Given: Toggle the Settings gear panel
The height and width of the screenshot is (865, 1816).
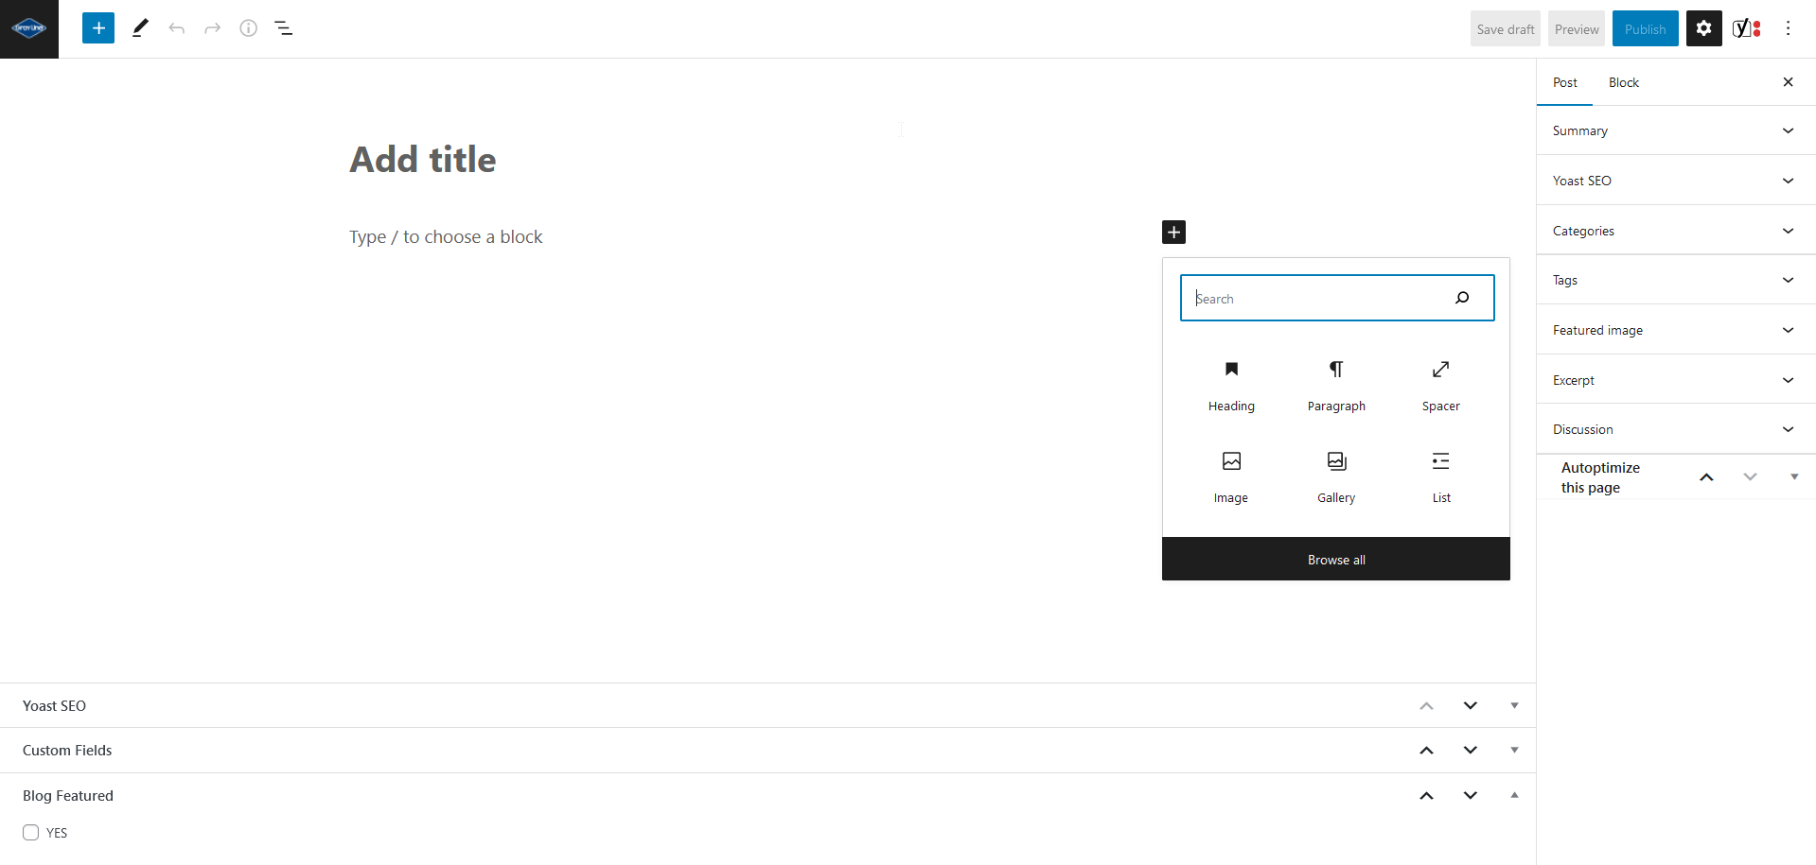Looking at the screenshot, I should (x=1703, y=28).
